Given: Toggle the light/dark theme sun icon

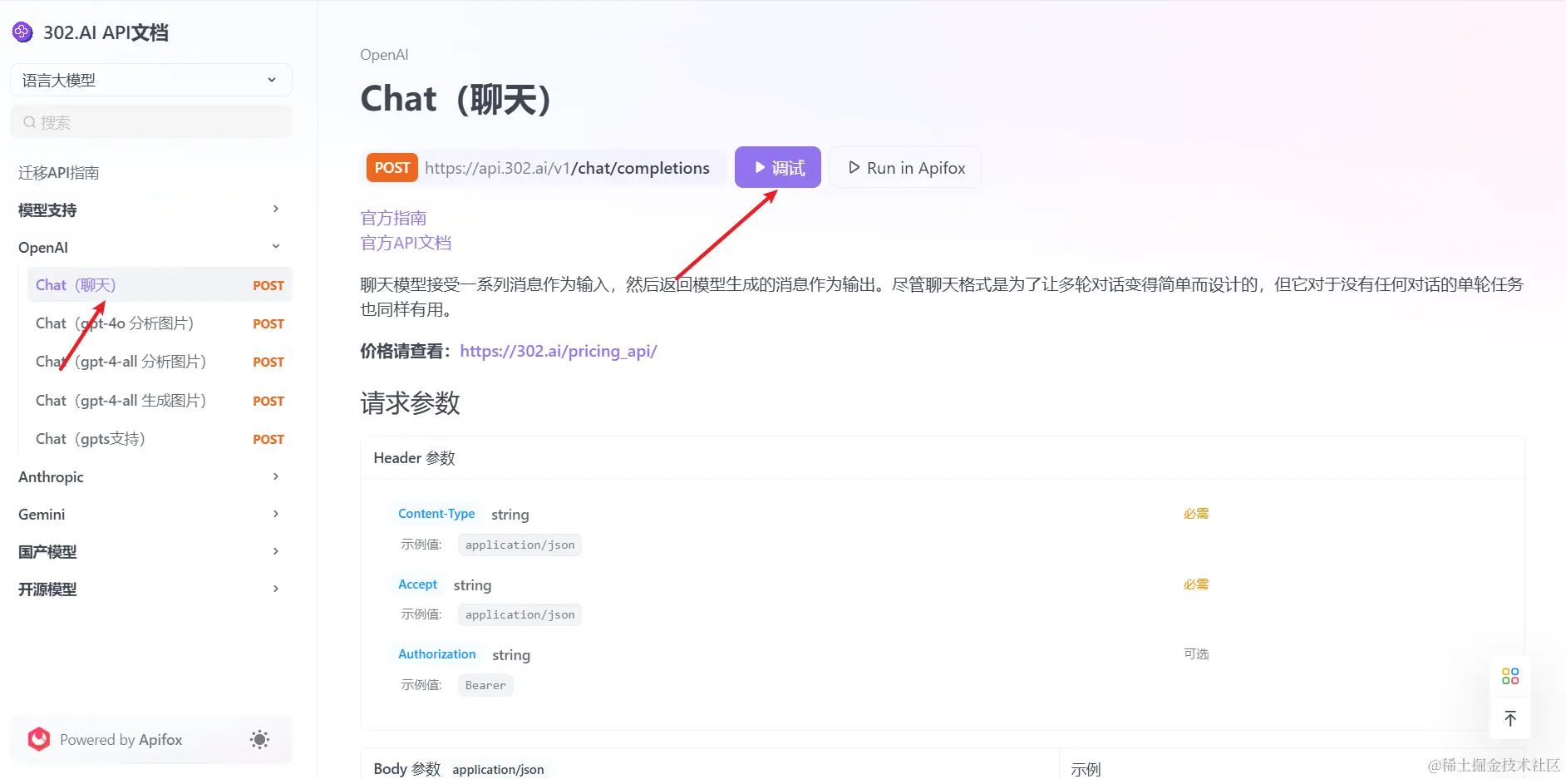Looking at the screenshot, I should point(259,740).
